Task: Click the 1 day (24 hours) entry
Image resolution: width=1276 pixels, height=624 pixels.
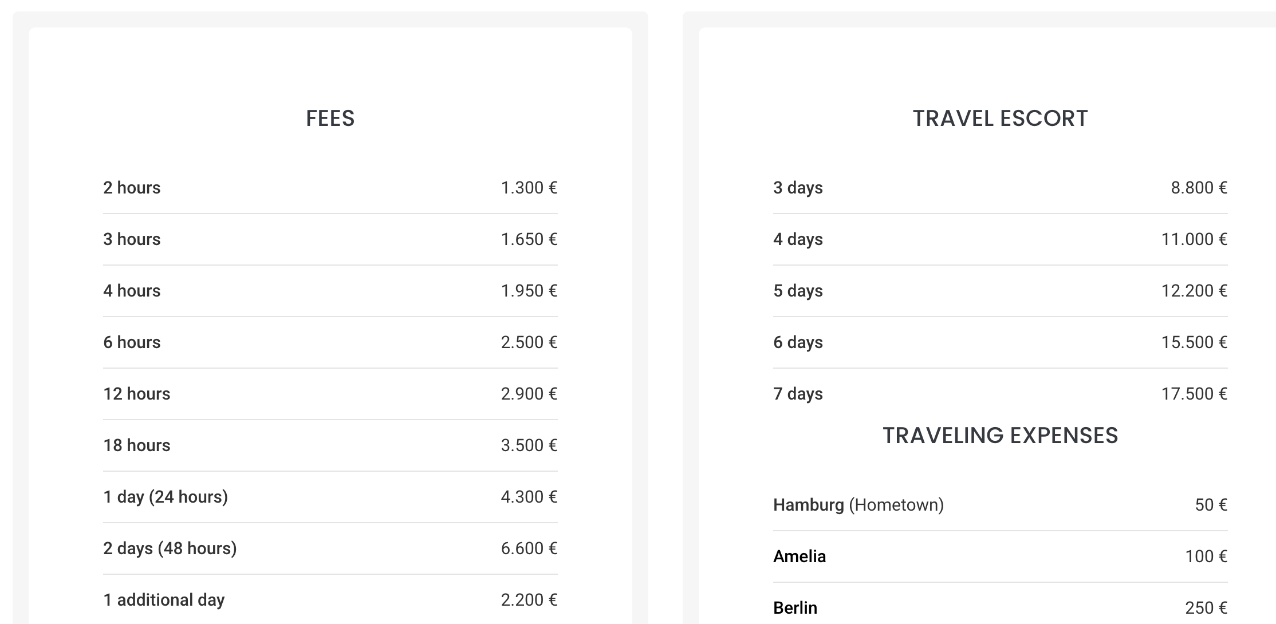Action: tap(330, 497)
